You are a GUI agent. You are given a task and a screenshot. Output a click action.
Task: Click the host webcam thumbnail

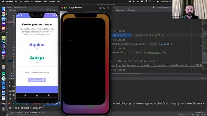coord(190,10)
